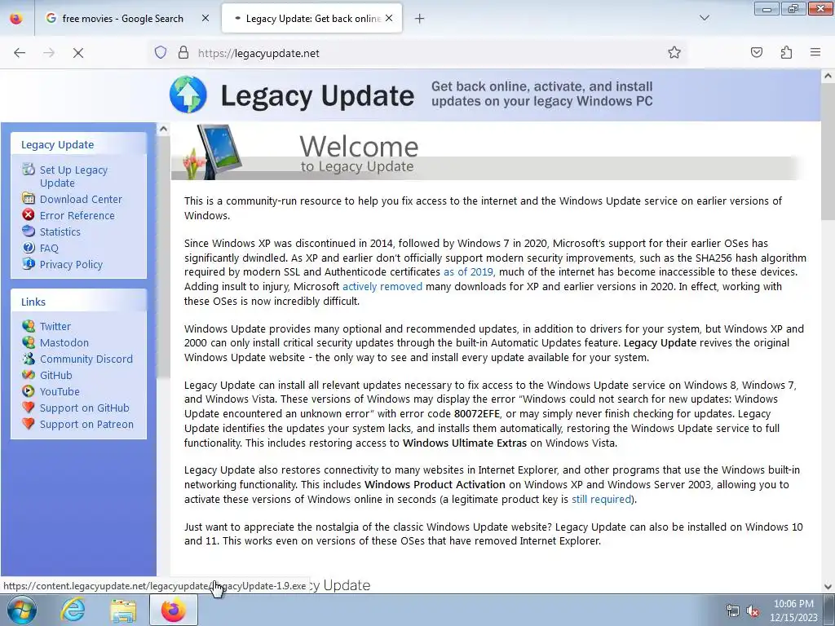Open the Firefox application menu
Image resolution: width=835 pixels, height=626 pixels.
point(815,53)
